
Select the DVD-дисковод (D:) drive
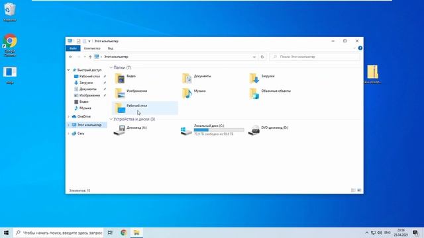[268, 130]
